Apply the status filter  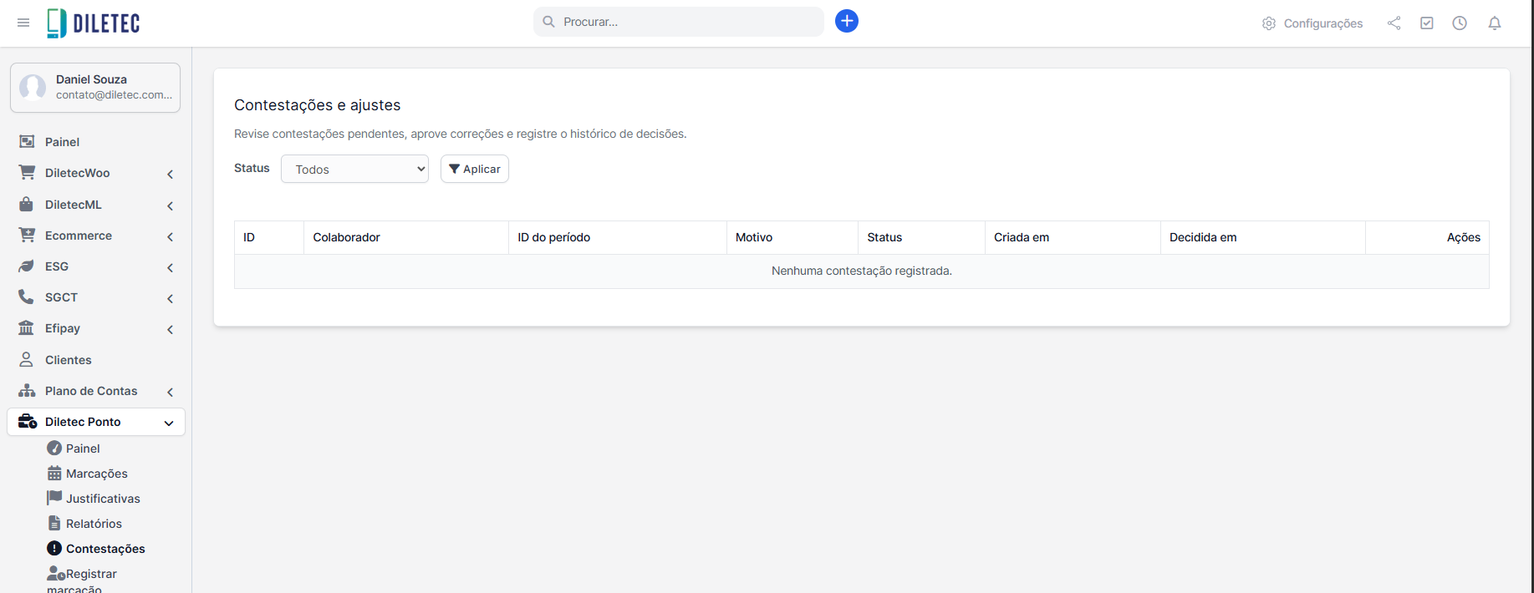point(475,169)
